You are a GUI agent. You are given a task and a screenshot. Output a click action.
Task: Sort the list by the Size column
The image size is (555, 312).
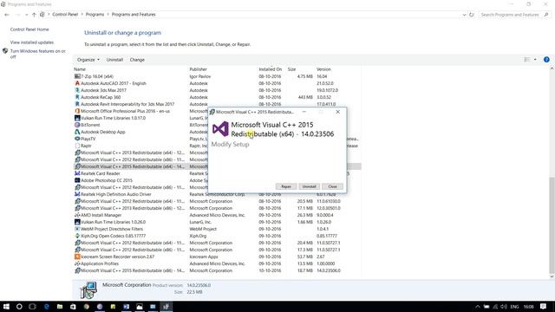pyautogui.click(x=291, y=69)
